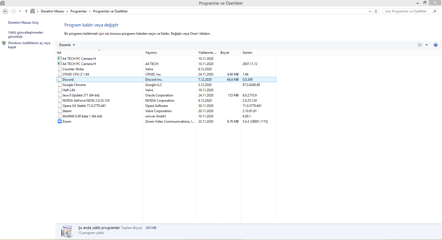Sort list by the Boyut column header
Image resolution: width=442 pixels, height=240 pixels.
230,53
